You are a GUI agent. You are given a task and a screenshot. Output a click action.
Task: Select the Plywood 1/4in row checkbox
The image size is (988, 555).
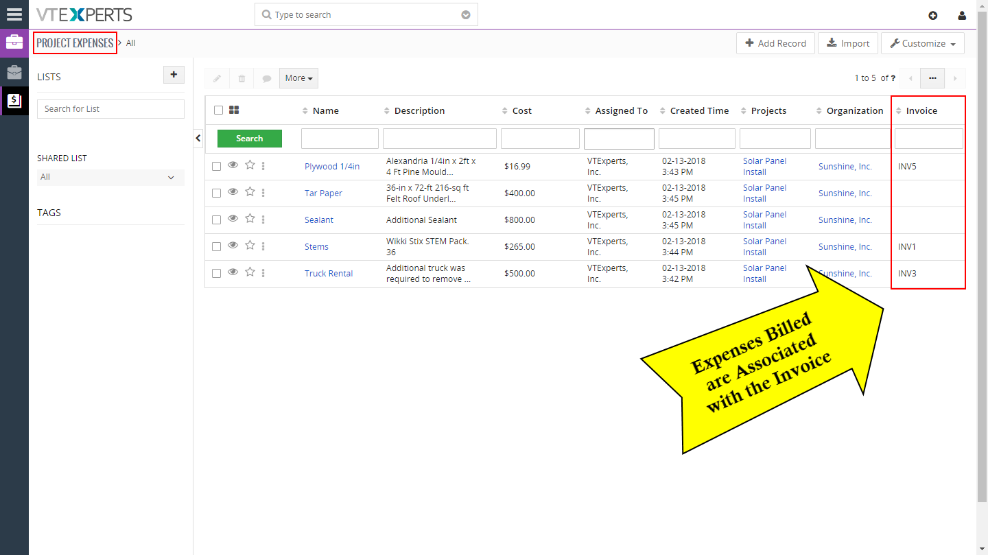click(216, 166)
